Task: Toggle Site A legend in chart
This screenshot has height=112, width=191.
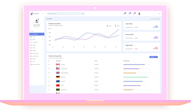Action: click(109, 26)
